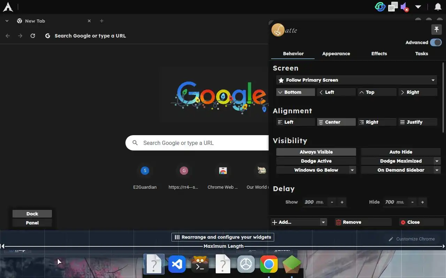This screenshot has width=446, height=278.
Task: Click the Google Chrome dock icon
Action: (269, 265)
